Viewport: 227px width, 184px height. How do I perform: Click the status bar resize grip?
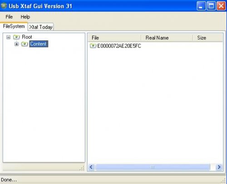223,181
